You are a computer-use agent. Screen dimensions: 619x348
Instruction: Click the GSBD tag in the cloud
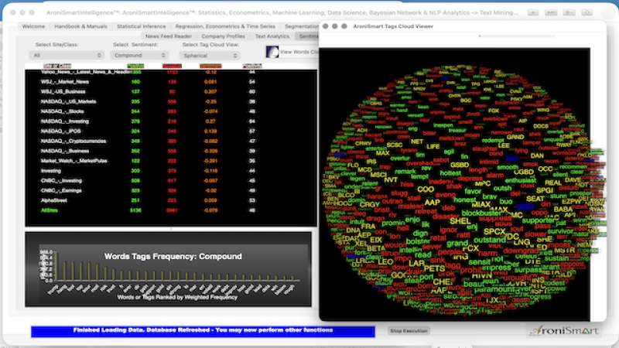point(460,165)
